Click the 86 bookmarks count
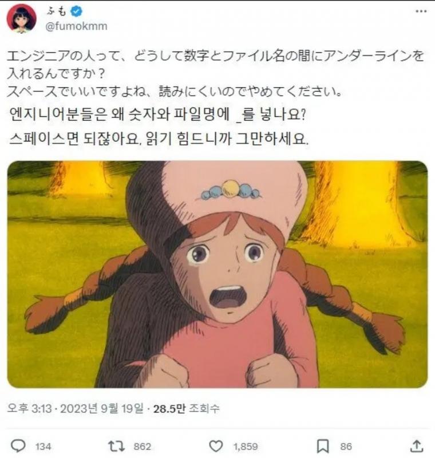Screen dimensions: 435x458 click(346, 447)
